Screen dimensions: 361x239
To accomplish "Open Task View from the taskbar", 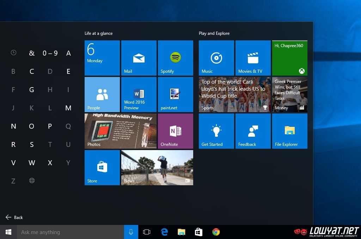I will click(x=147, y=232).
